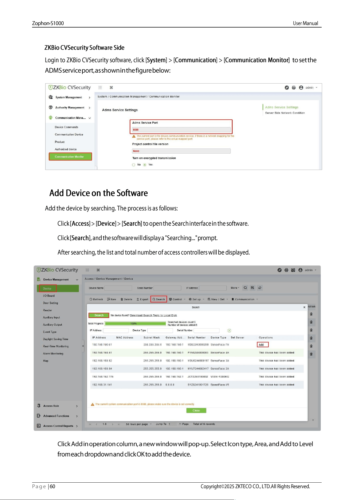
Task: Click Download Search Tools to Local Disk link
Action: point(153,315)
